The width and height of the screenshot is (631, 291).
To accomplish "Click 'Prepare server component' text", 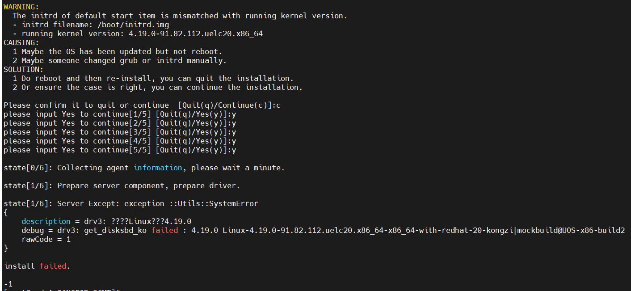I will pos(113,186).
